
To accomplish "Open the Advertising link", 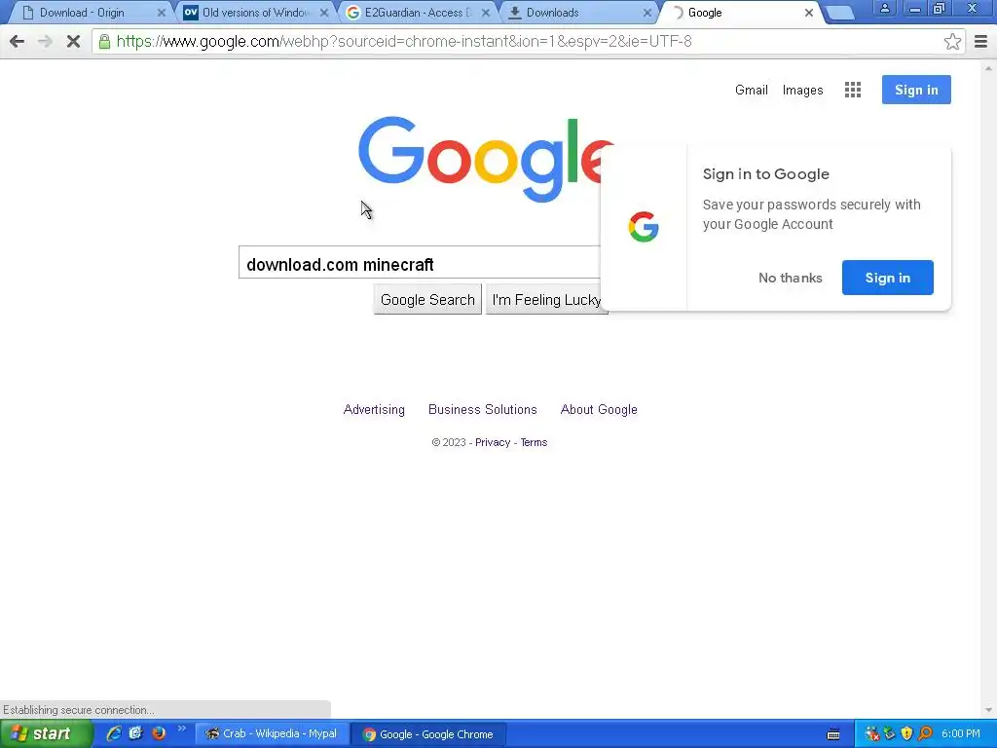I will tap(374, 410).
